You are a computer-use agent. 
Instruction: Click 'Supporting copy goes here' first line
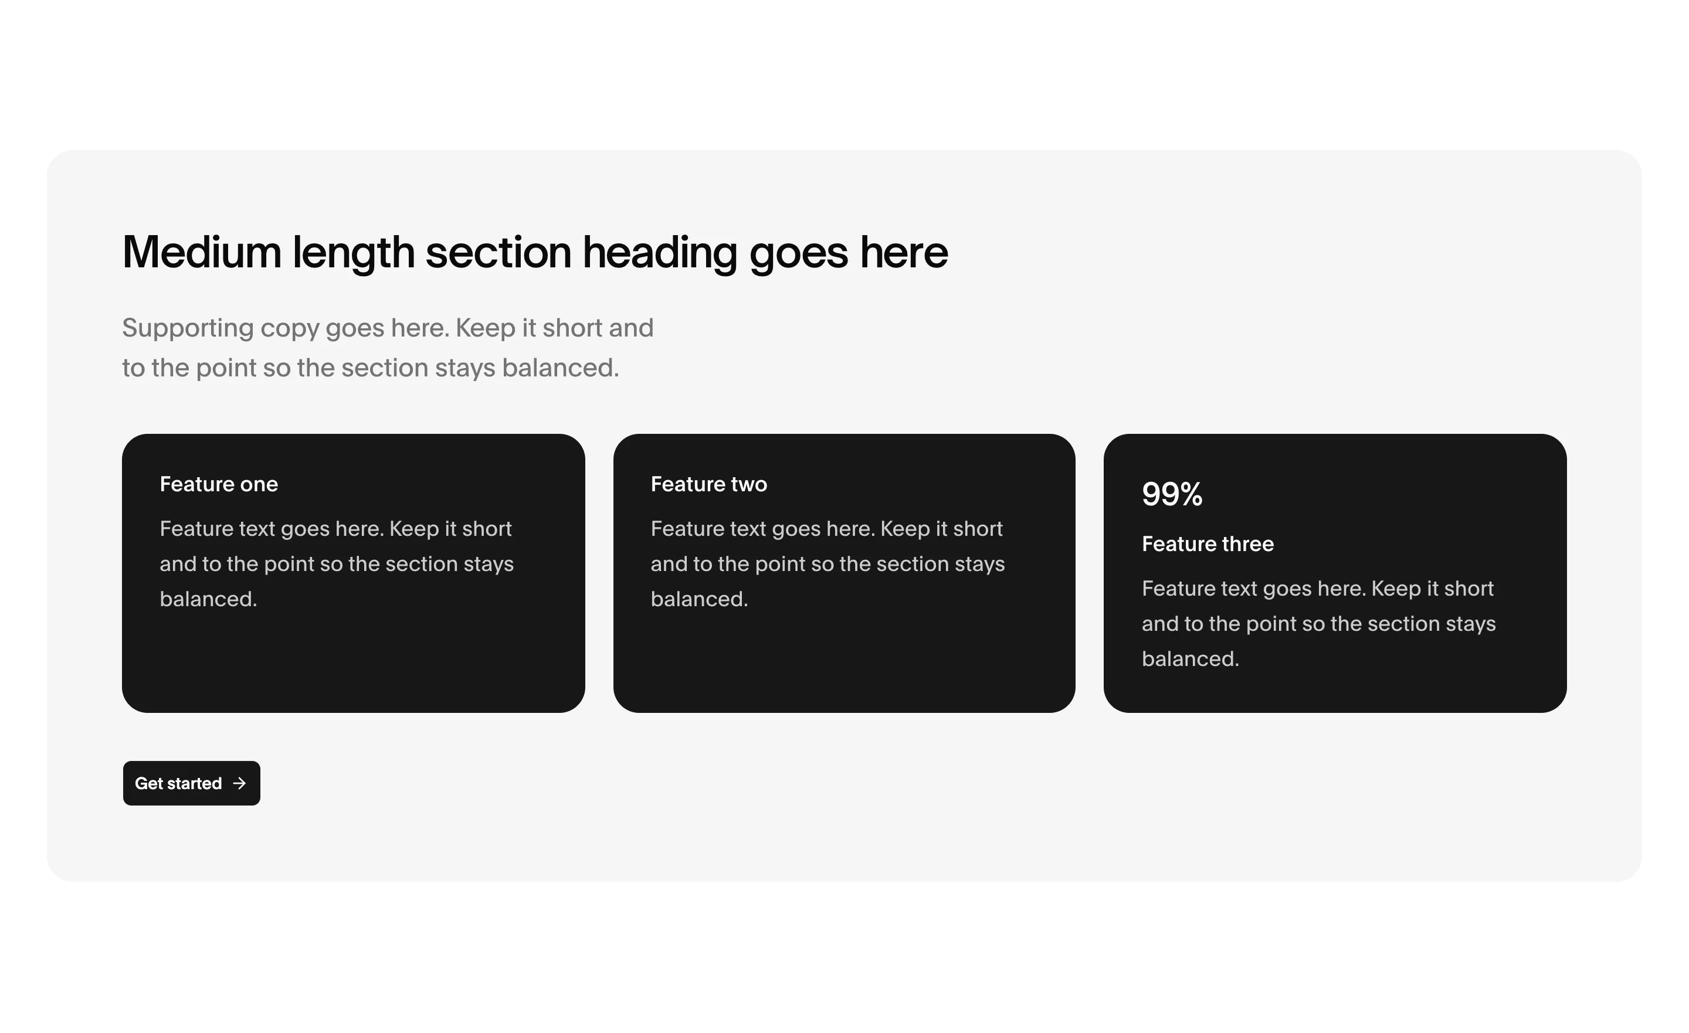click(x=286, y=328)
